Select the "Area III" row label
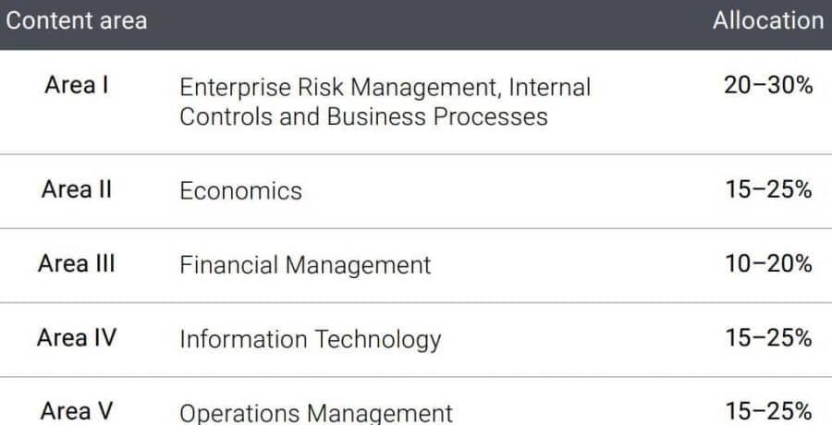This screenshot has width=832, height=425. coord(77,263)
